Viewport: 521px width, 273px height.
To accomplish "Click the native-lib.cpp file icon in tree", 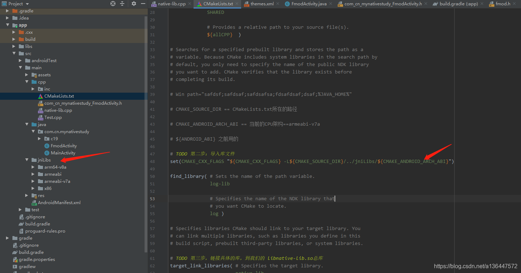I will [40, 110].
